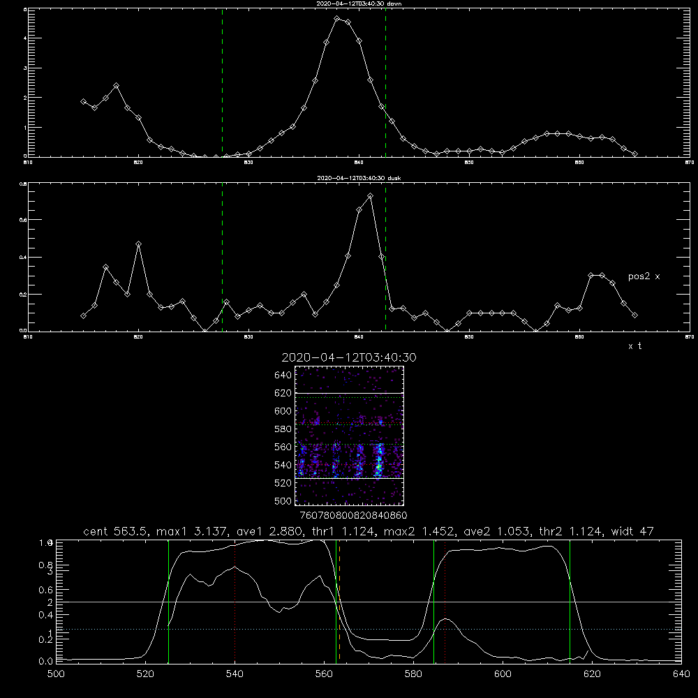
Task: Click the peak diamond marker of the dawn curve
Action: pos(337,19)
